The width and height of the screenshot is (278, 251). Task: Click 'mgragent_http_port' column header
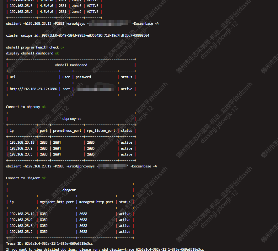tap(57, 202)
